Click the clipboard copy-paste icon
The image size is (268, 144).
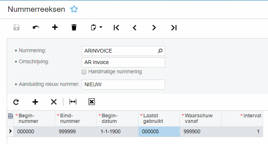point(94,27)
